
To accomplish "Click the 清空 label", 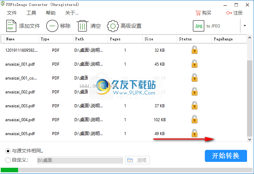I will (96, 26).
